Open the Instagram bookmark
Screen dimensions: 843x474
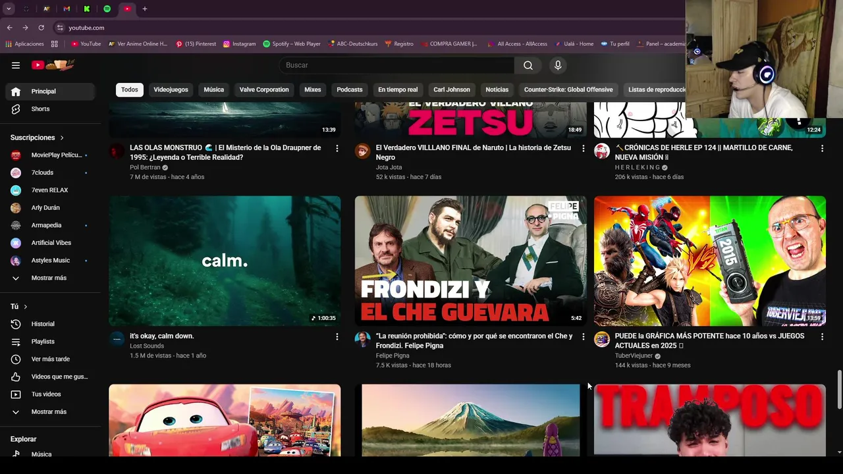(x=239, y=44)
